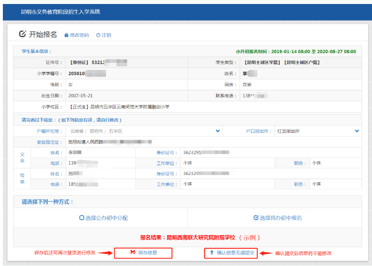Edit mother's 电话 field starting 185
Screen dimensions: 372x266
[100, 184]
